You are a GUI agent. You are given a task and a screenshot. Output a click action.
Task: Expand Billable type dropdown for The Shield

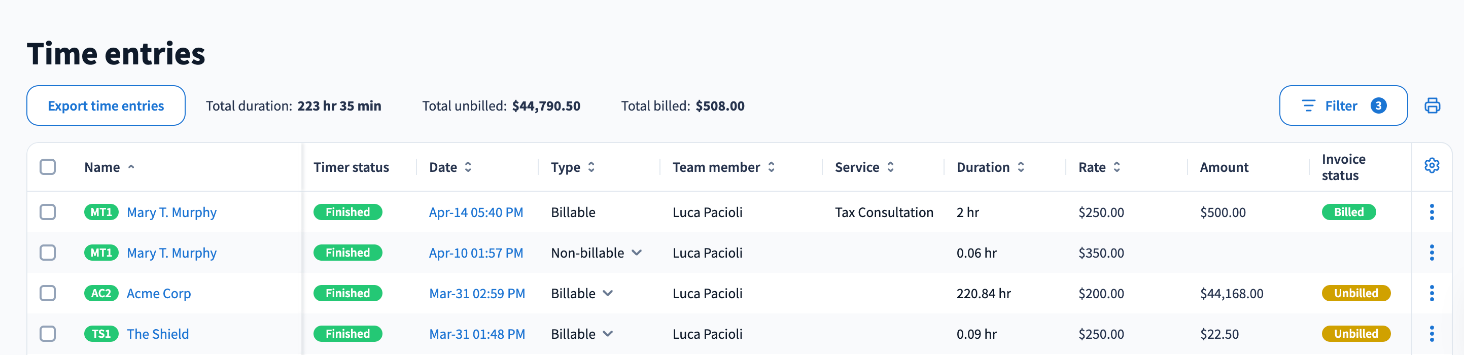pos(608,334)
